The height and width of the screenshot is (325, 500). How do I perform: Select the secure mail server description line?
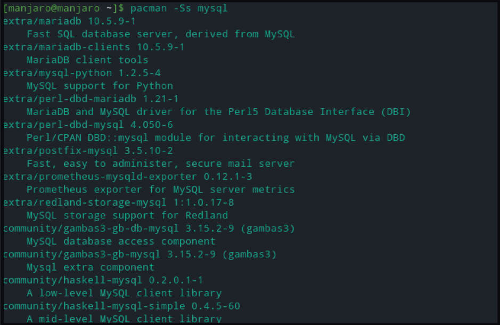[x=160, y=164]
